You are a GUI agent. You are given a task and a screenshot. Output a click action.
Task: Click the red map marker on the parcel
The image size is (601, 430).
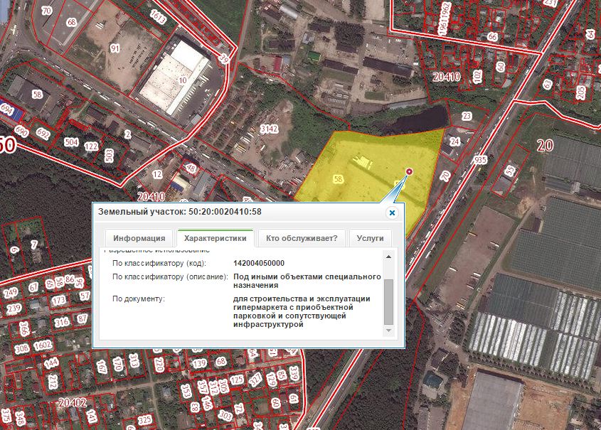[x=410, y=171]
